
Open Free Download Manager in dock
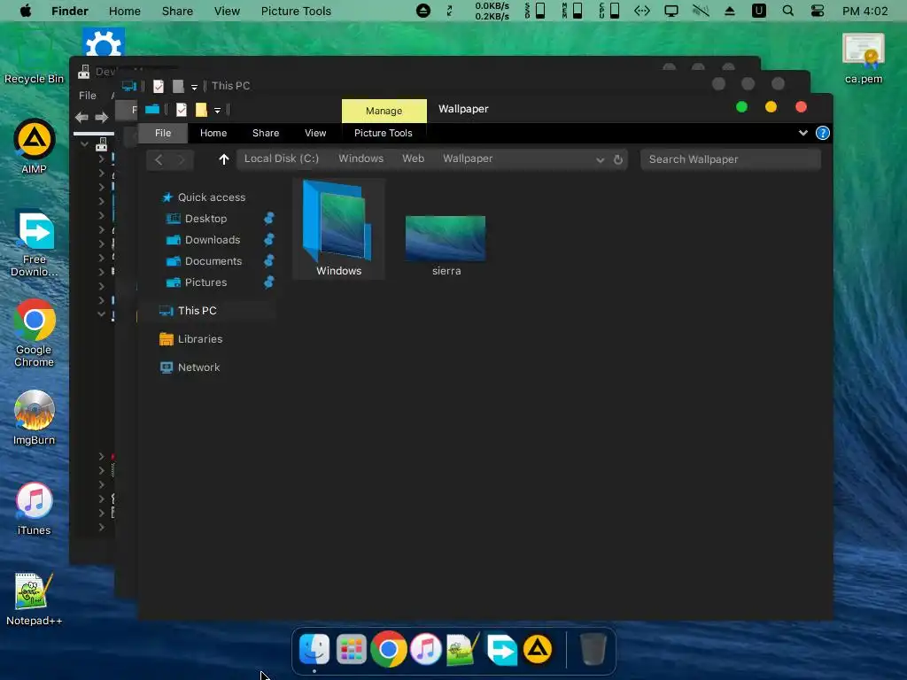[x=501, y=649]
